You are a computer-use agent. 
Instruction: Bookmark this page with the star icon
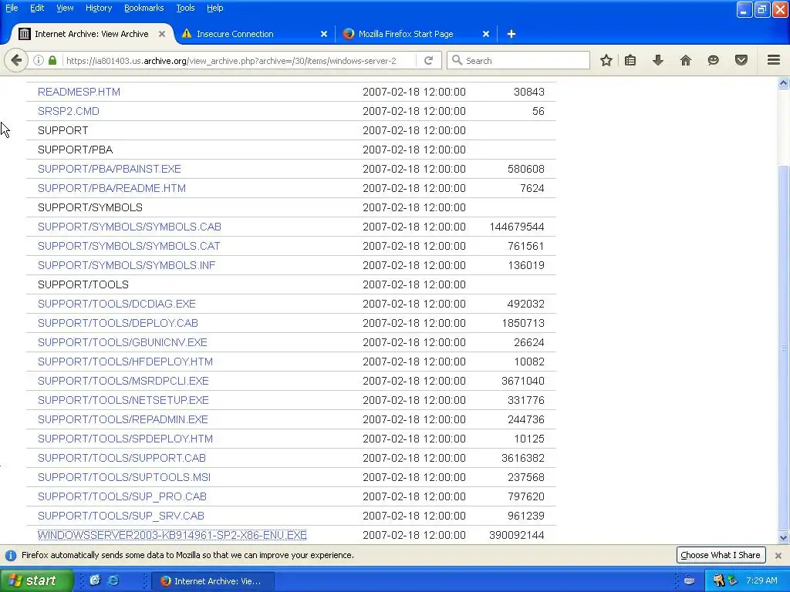click(x=606, y=60)
